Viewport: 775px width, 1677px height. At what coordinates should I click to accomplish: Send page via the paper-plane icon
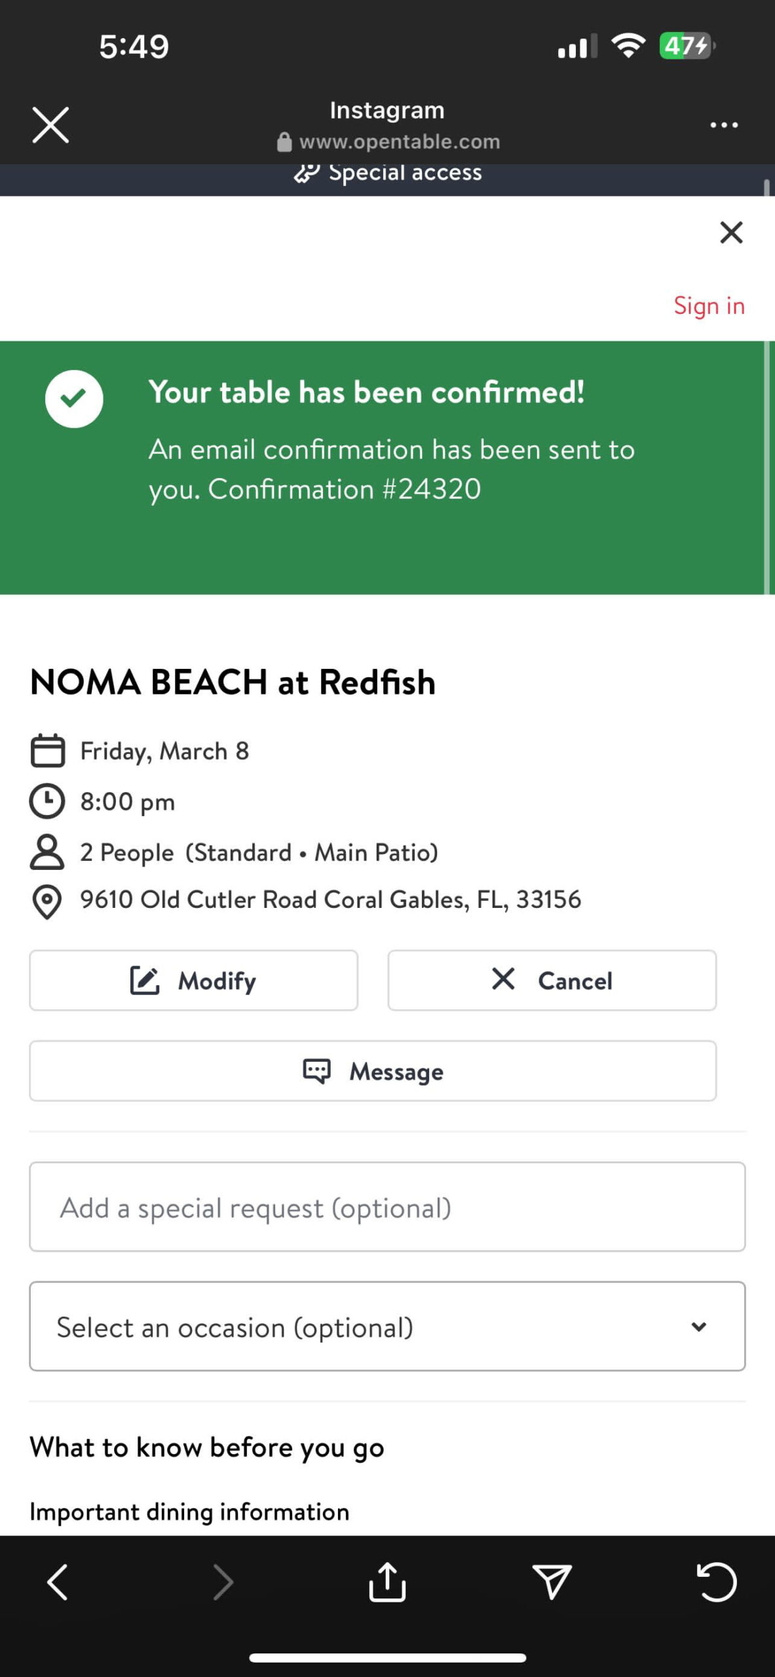tap(552, 1582)
